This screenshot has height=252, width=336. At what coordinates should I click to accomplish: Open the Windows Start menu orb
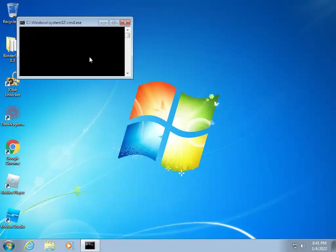point(9,245)
